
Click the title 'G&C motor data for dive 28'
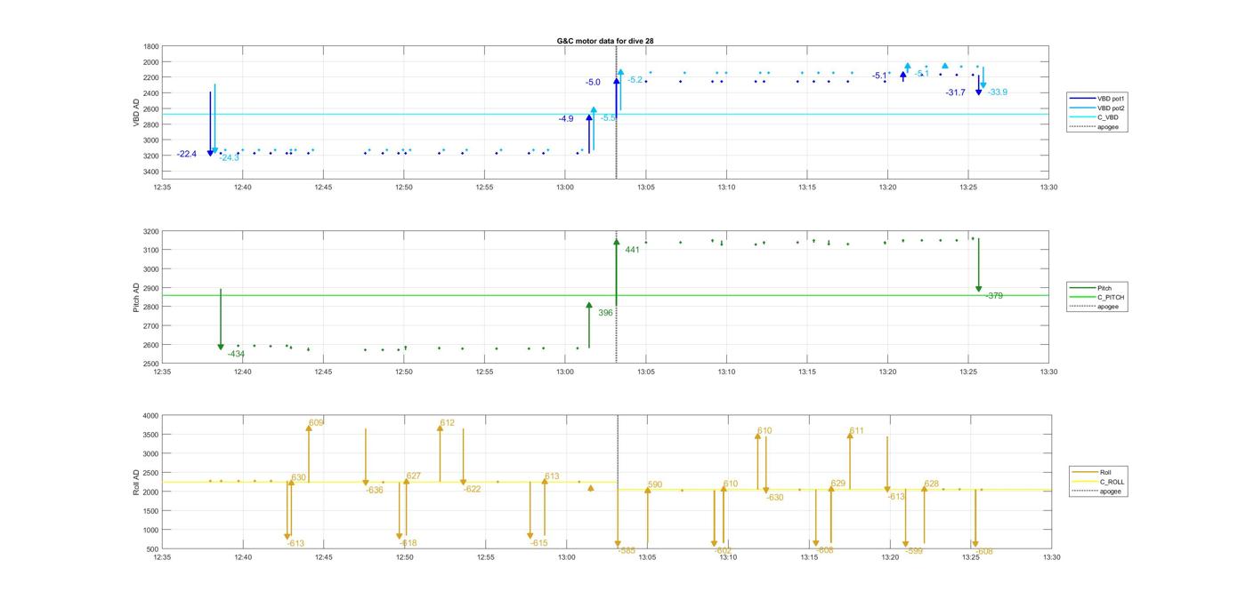(x=605, y=41)
